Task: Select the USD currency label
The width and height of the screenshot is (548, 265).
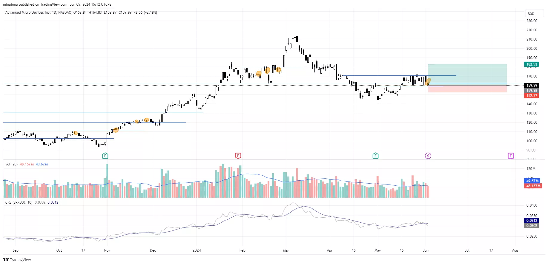Action: click(531, 13)
